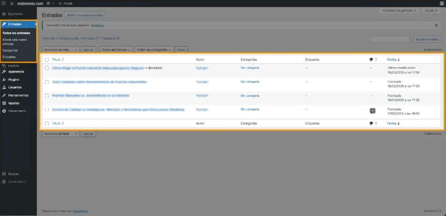The width and height of the screenshot is (446, 216).
Task: Open Categorías in the sidebar submenu
Action: (10, 50)
